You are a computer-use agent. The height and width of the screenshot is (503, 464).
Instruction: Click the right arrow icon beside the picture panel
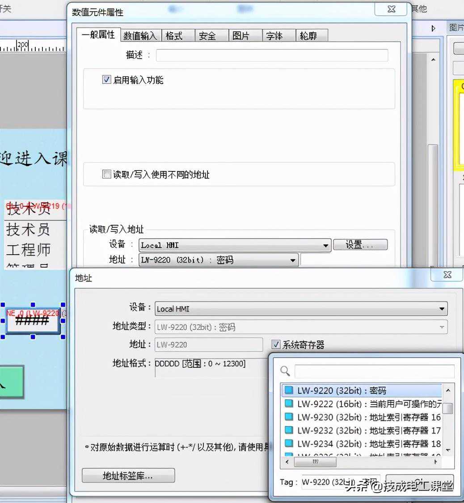click(x=433, y=28)
